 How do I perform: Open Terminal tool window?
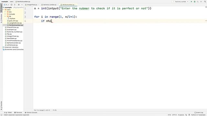tap(18, 112)
